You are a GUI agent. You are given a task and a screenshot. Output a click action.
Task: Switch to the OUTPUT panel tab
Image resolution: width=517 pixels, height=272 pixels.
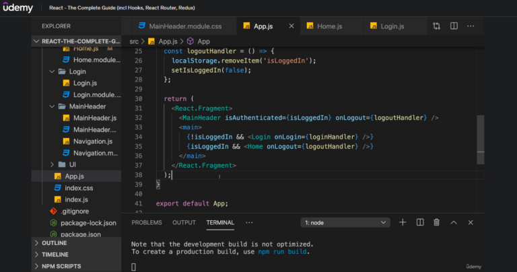(184, 223)
